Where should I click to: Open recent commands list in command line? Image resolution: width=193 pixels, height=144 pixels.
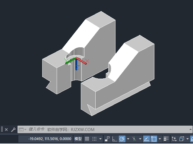(x=23, y=130)
